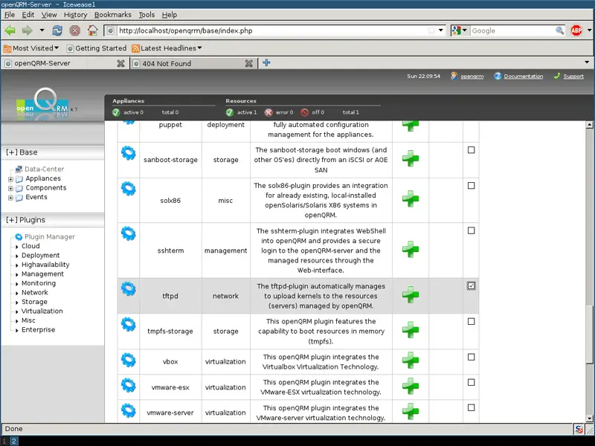Open the Support link
The width and height of the screenshot is (595, 446).
(573, 77)
